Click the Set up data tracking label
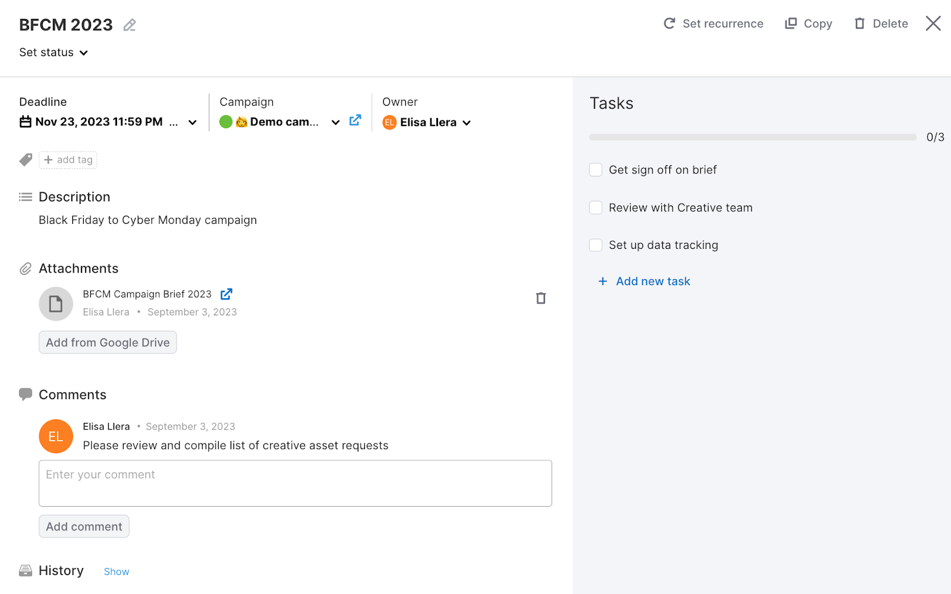Image resolution: width=951 pixels, height=594 pixels. coord(663,245)
